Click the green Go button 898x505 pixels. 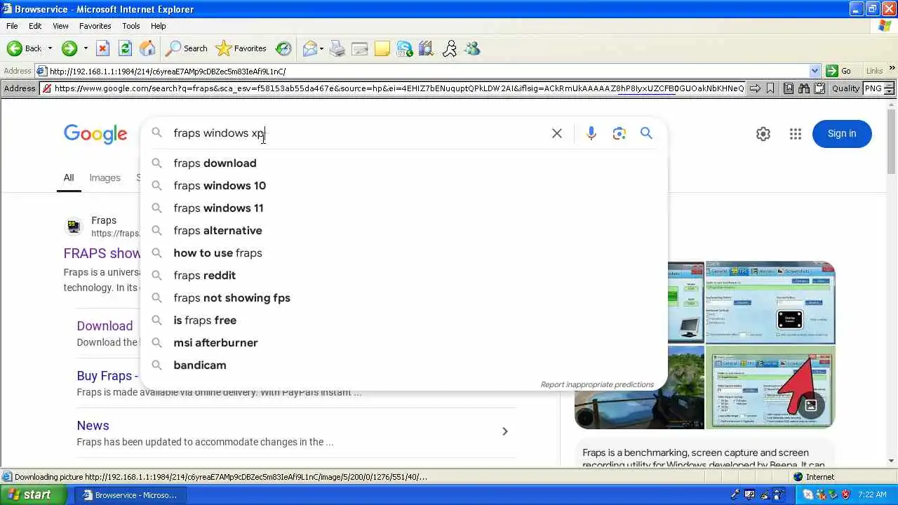click(x=839, y=71)
